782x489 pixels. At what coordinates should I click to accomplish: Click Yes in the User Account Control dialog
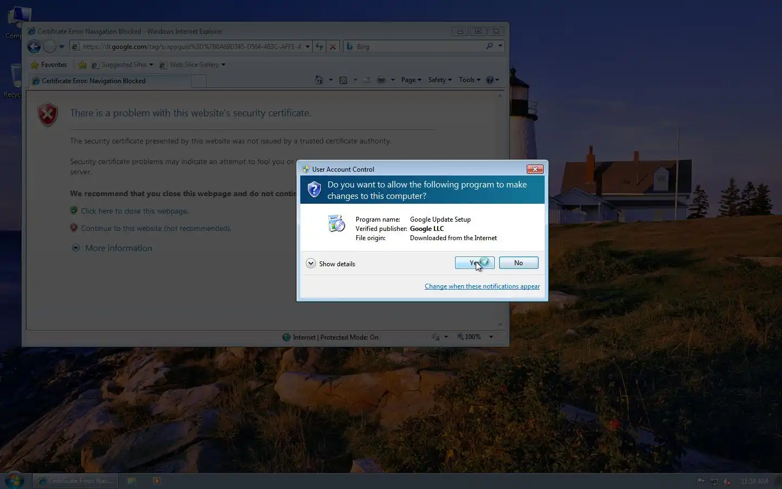tap(475, 263)
